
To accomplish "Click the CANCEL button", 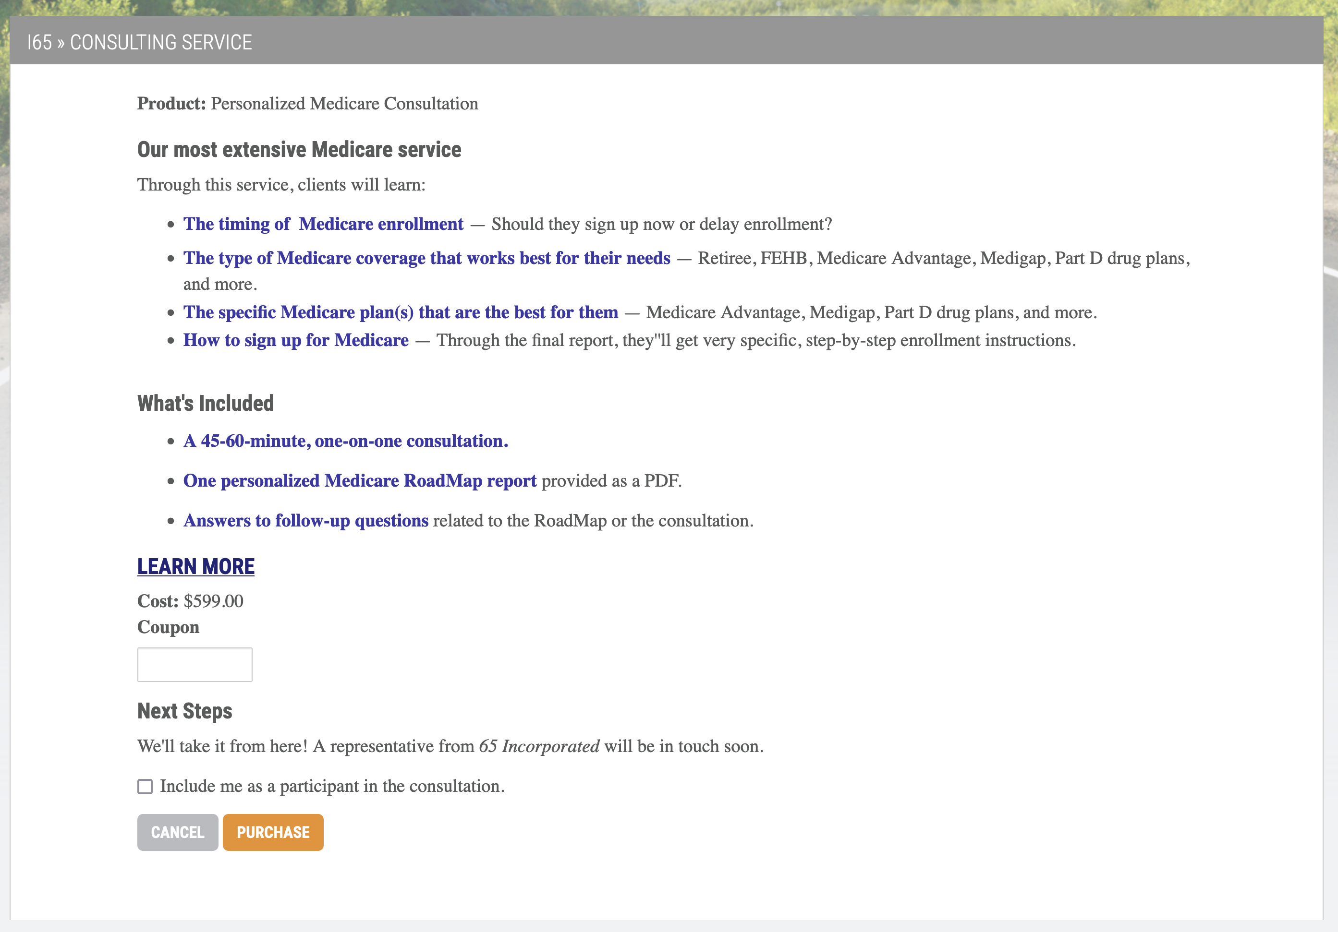I will (x=178, y=832).
